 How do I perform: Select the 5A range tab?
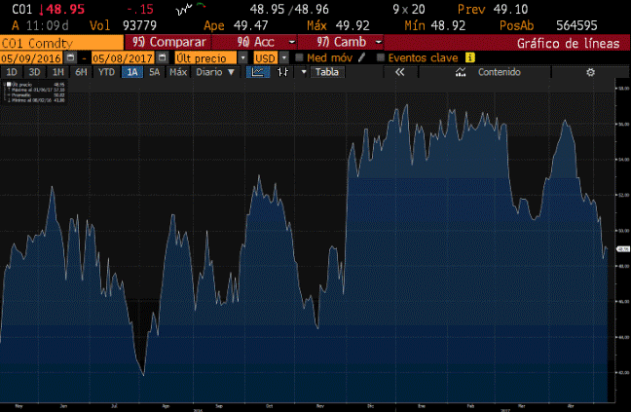(155, 72)
